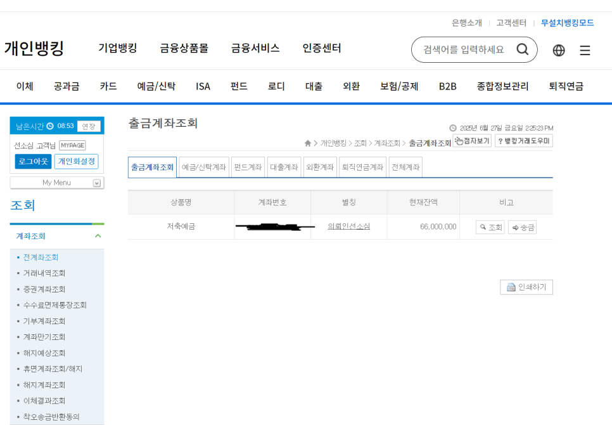Click the search magnifier icon

click(522, 49)
